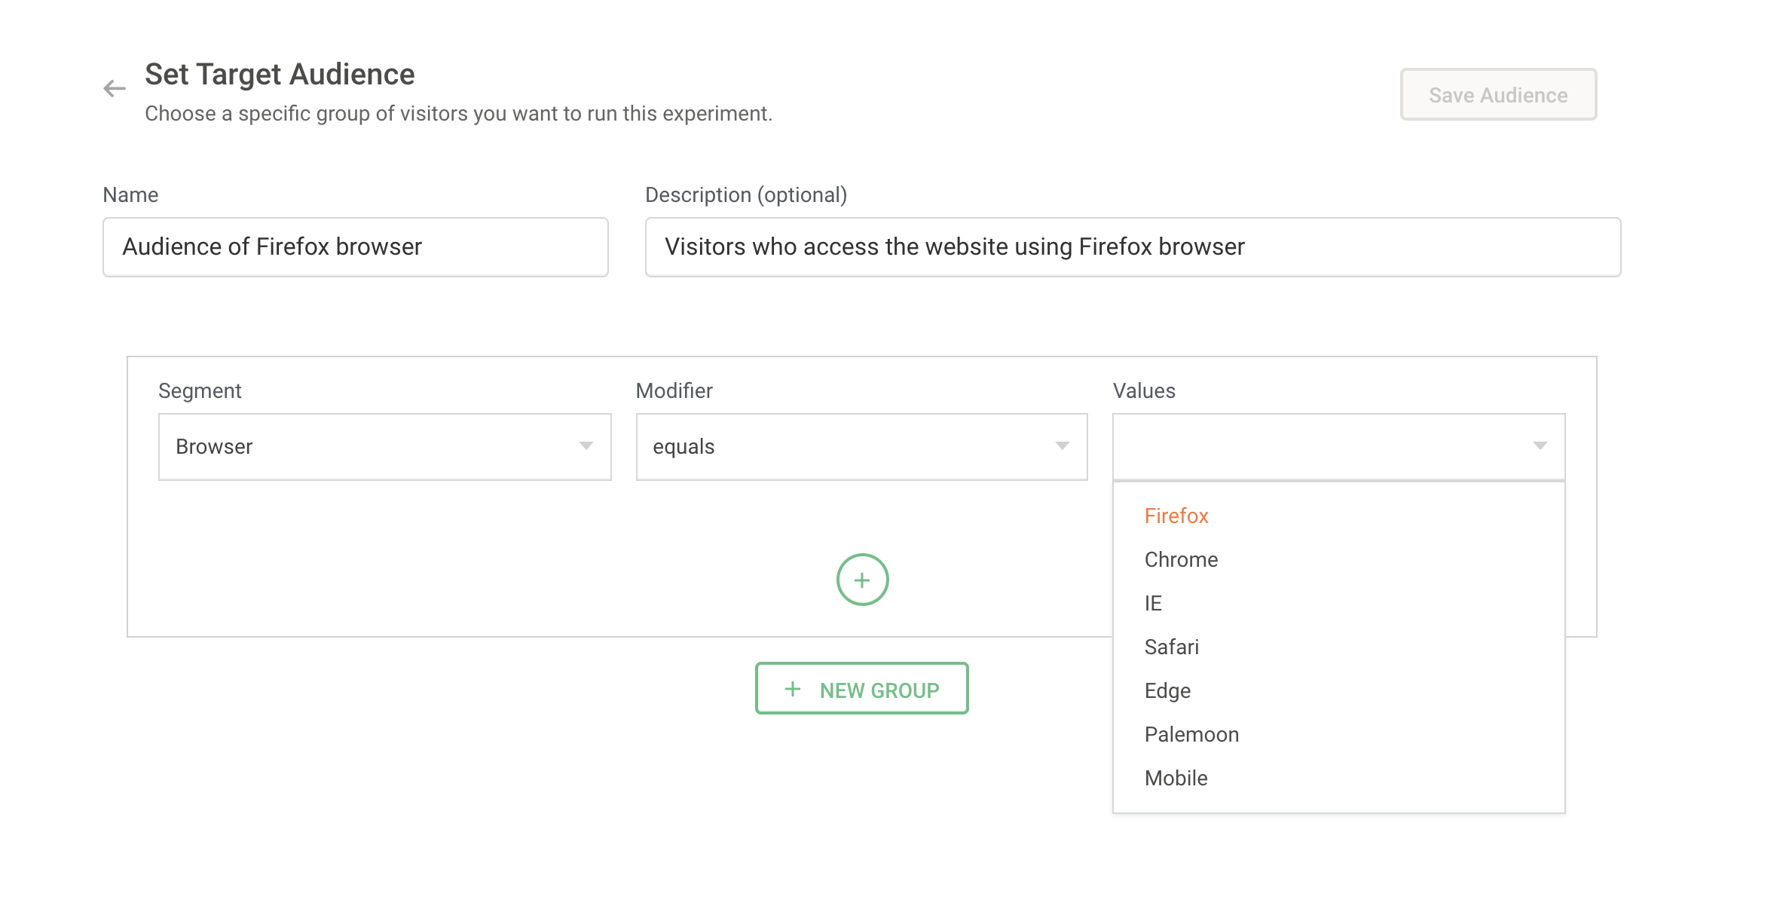The image size is (1789, 915).
Task: Pick Edge from the browser options
Action: [x=1167, y=691]
